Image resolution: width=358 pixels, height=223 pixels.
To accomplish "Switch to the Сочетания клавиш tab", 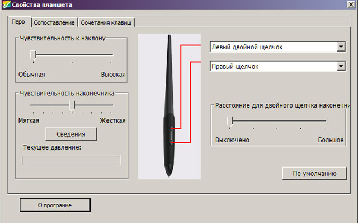I will coord(106,22).
